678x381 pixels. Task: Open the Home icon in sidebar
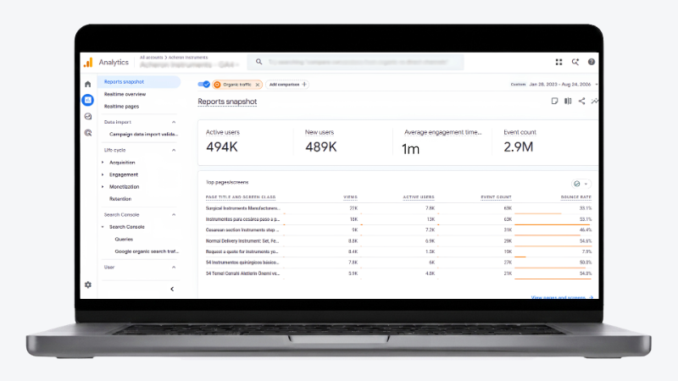point(88,84)
